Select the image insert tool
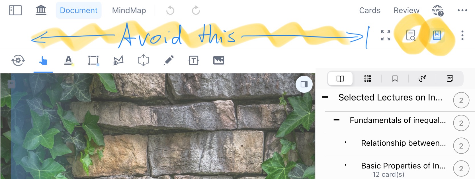Image resolution: width=475 pixels, height=179 pixels. (218, 60)
